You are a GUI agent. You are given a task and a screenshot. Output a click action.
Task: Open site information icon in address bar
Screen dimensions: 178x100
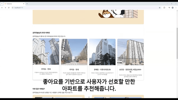(13, 8)
